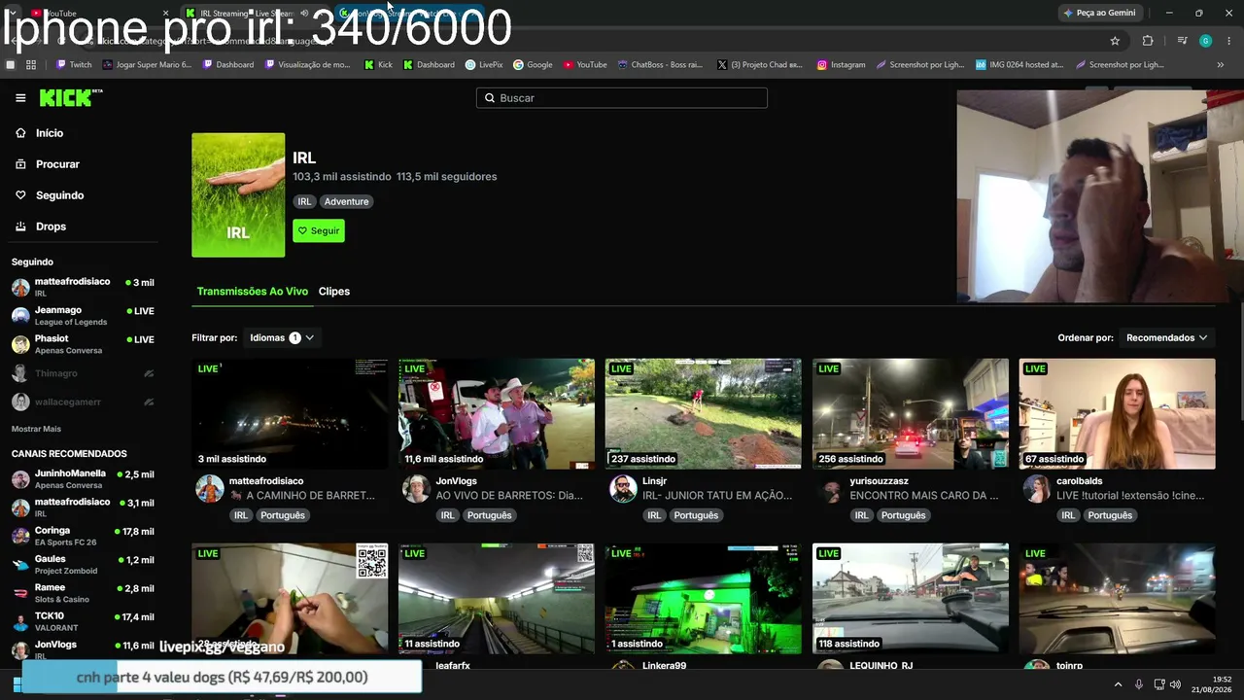
Task: Open the Linsjr stream thumbnail
Action: [x=704, y=414]
